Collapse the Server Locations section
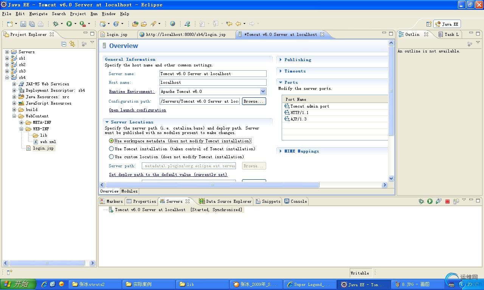This screenshot has height=290, width=484. 107,122
